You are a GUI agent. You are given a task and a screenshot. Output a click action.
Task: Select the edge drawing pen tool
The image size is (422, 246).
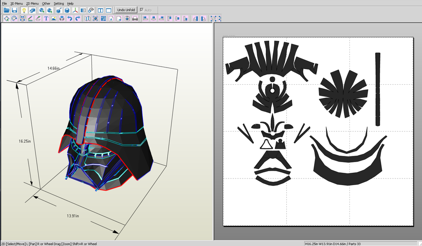[x=30, y=18]
